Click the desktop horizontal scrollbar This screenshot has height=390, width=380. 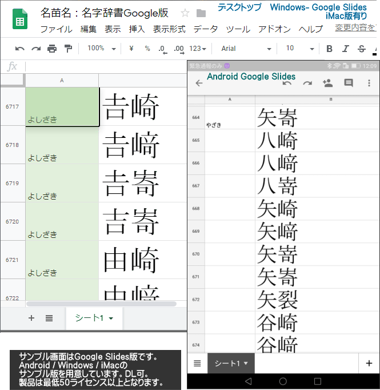(101, 304)
